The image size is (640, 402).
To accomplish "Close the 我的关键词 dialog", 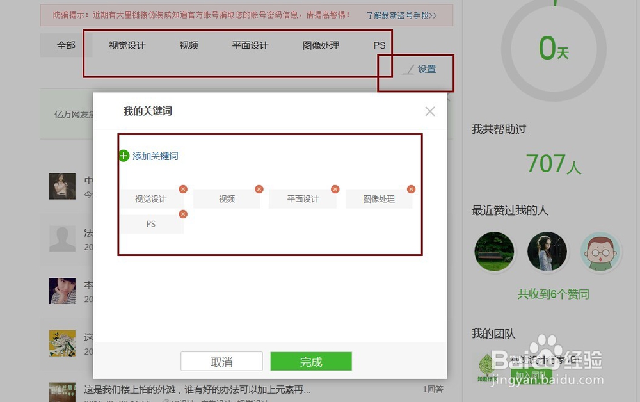I will click(429, 111).
